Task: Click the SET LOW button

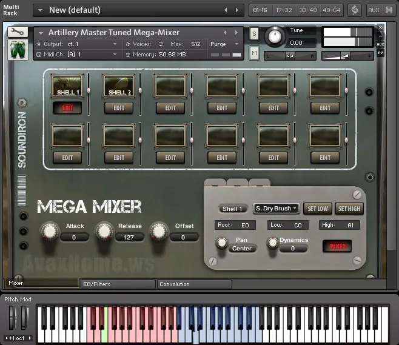Action: click(318, 209)
